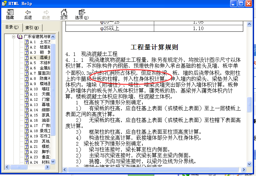The image size is (256, 176).
Task: Click the A.23 垂直 topic icon
Action: (x=27, y=157)
